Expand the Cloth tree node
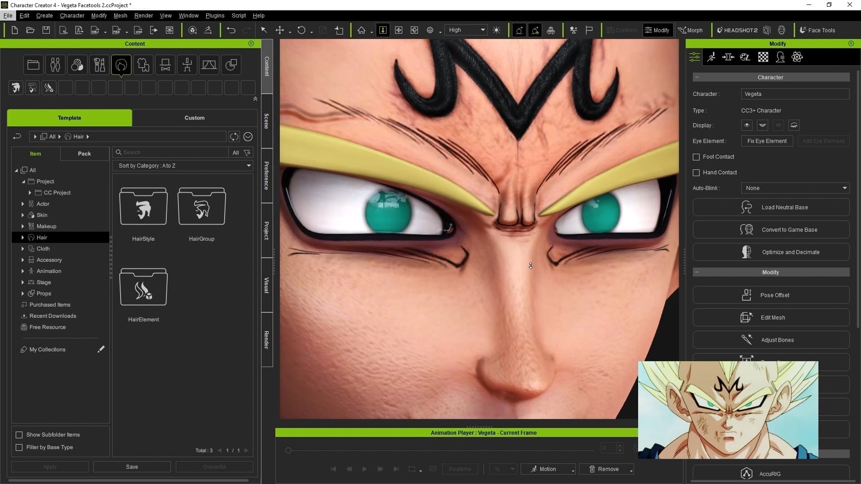The image size is (861, 484). (x=23, y=249)
